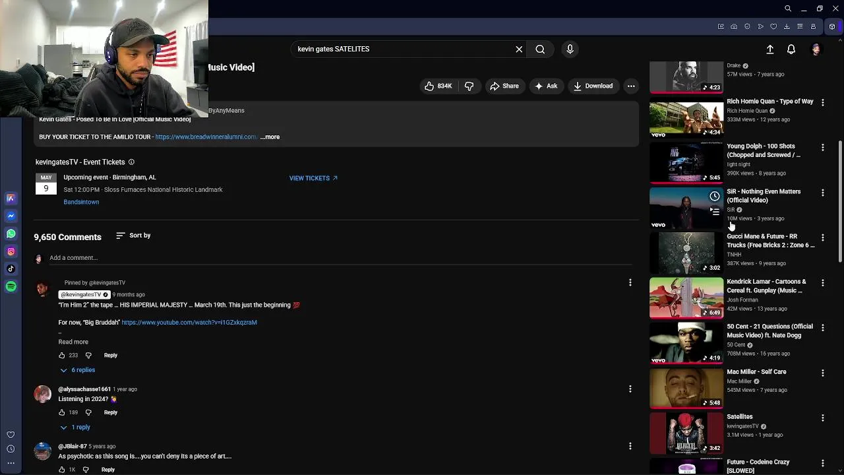This screenshot has height=475, width=844.
Task: Click the send/flow arrow icon in toolbar
Action: pyautogui.click(x=760, y=26)
